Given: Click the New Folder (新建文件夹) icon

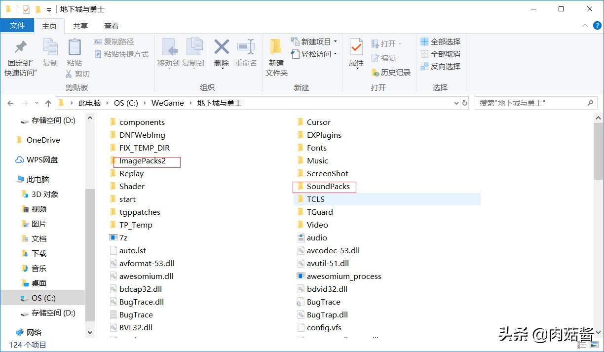Looking at the screenshot, I should coord(276,47).
